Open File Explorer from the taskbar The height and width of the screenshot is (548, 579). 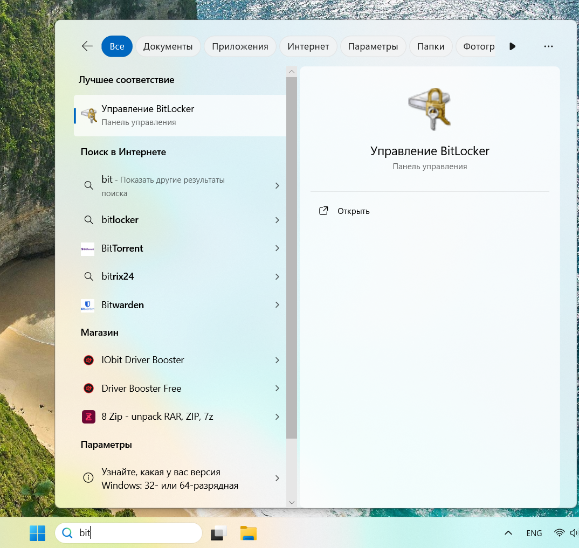[248, 533]
